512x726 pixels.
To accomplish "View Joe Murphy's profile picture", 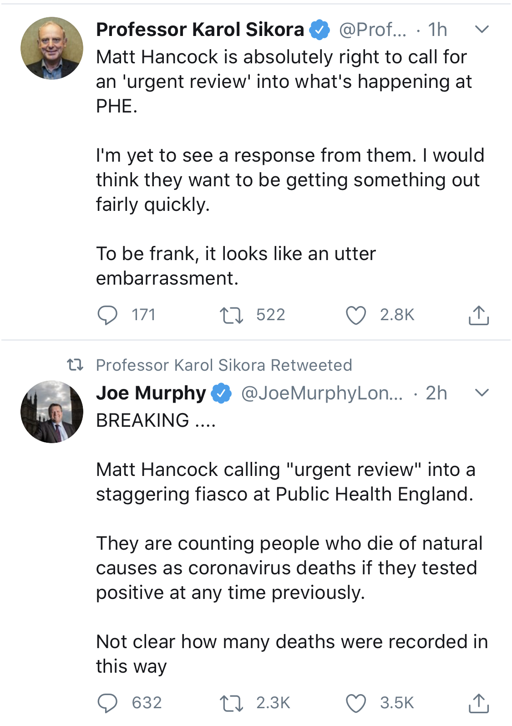I will pos(52,412).
